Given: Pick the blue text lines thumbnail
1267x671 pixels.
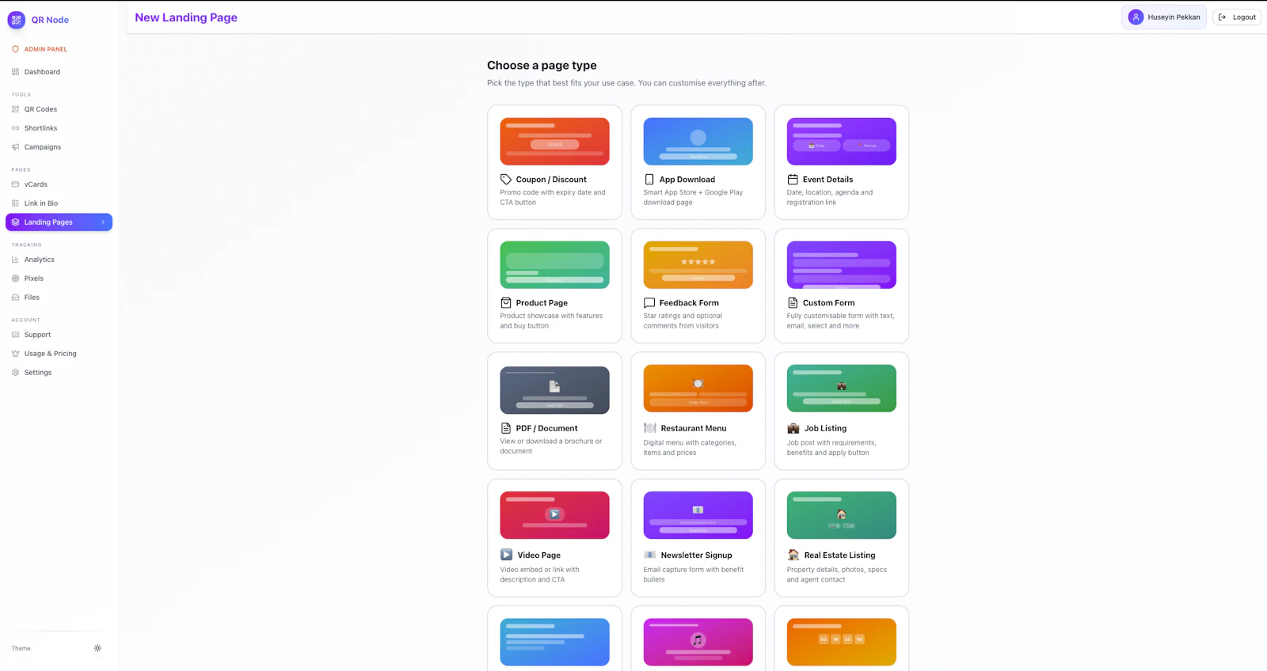Looking at the screenshot, I should (554, 642).
